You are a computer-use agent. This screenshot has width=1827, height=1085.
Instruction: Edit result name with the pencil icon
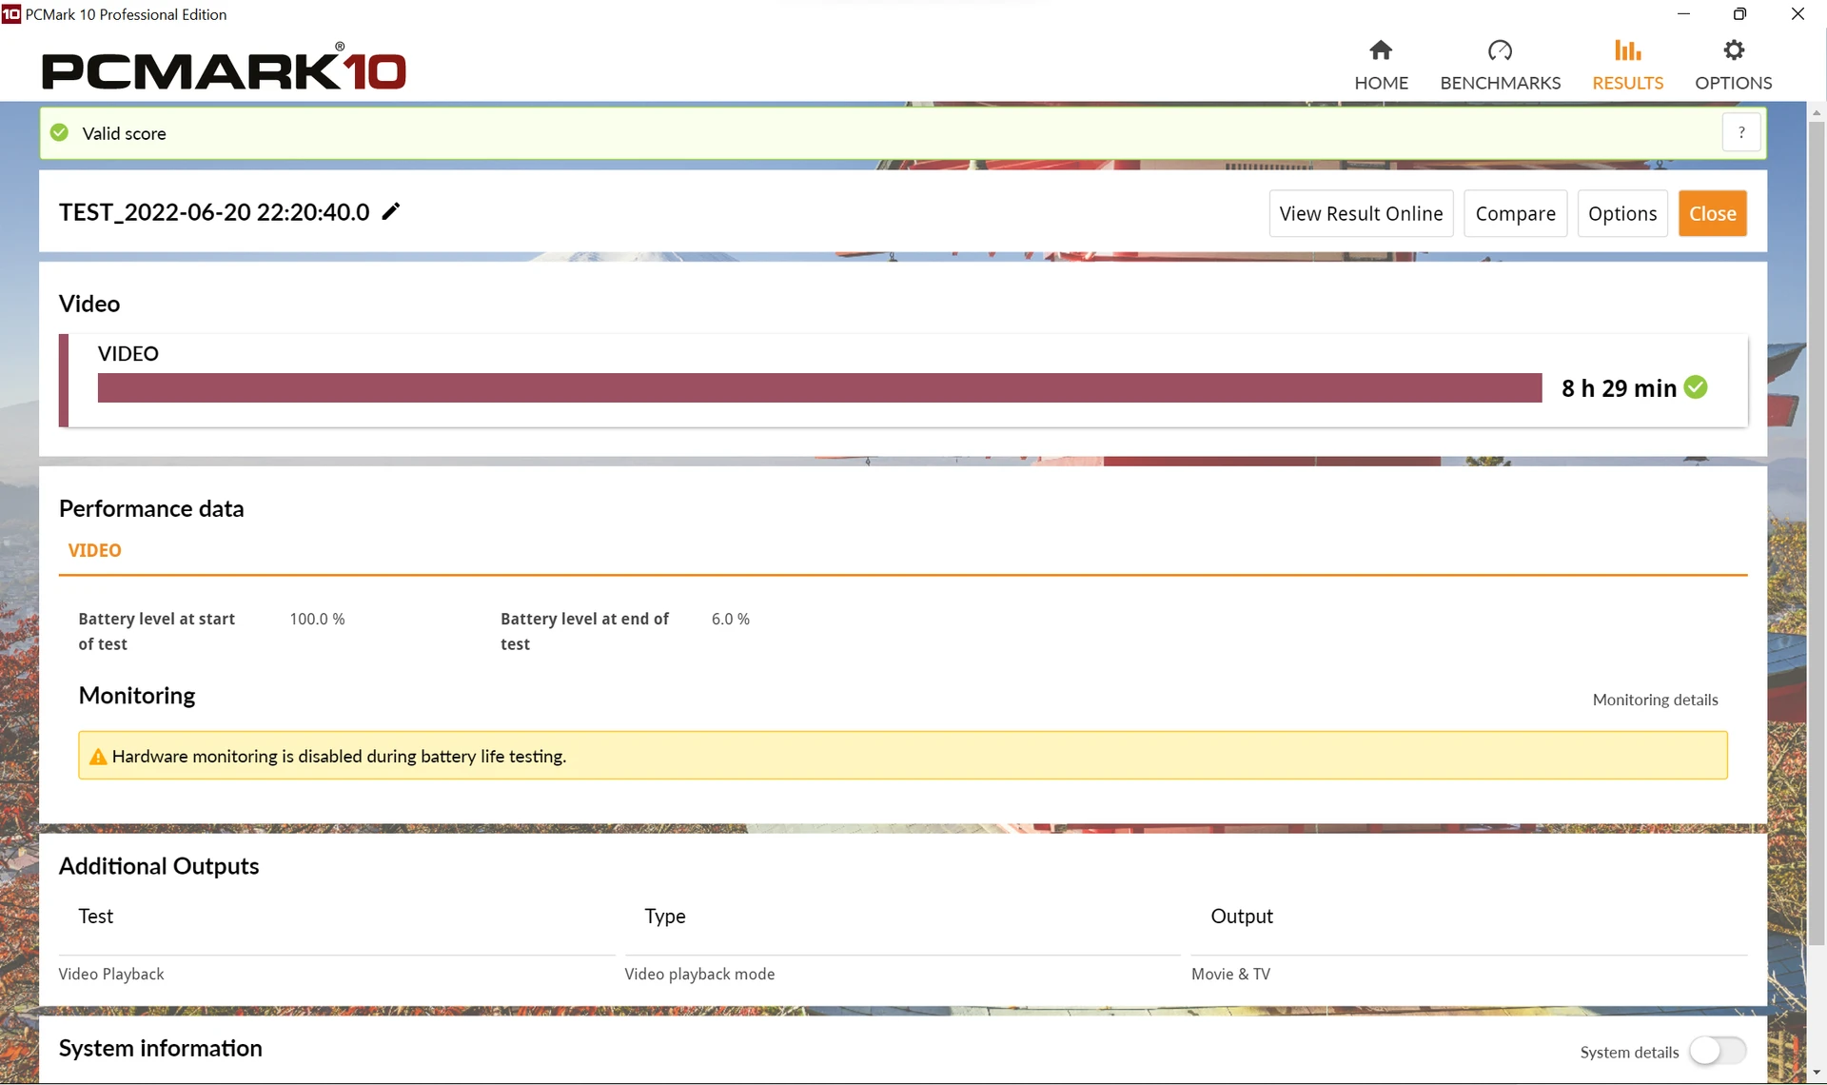point(391,211)
